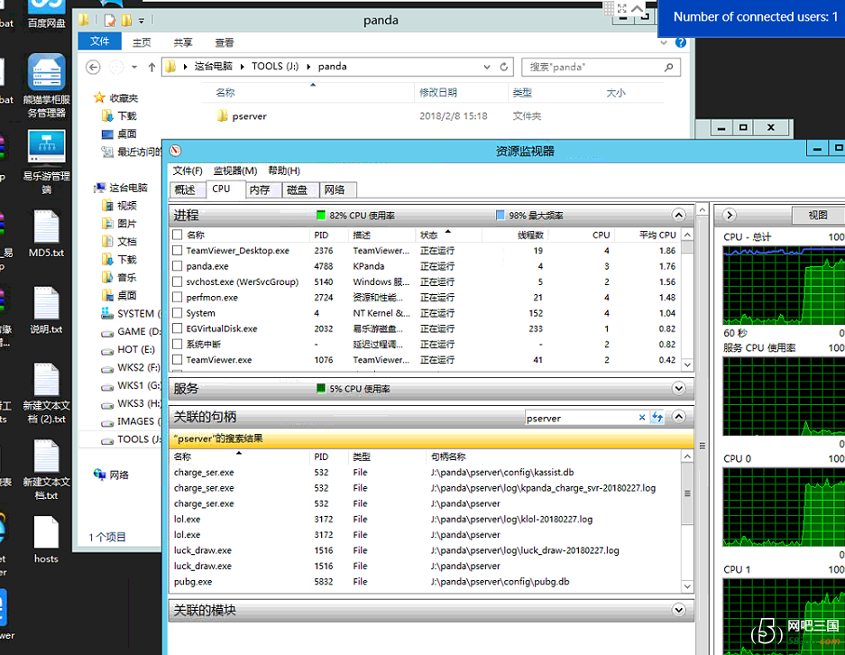Click the Resource Monitor title icon
This screenshot has width=845, height=655.
pyautogui.click(x=175, y=151)
